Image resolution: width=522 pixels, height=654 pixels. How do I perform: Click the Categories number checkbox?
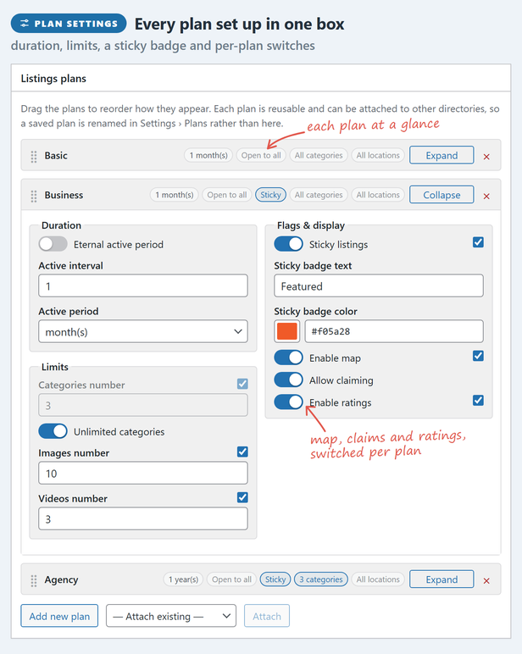[x=242, y=384]
